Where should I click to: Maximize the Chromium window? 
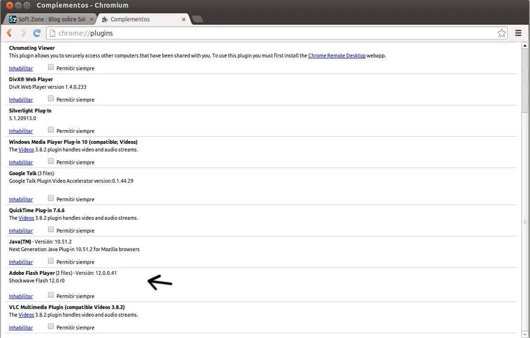click(28, 5)
